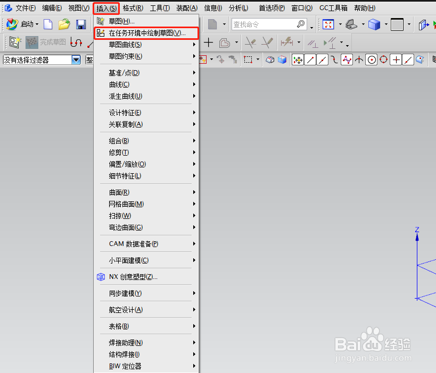This screenshot has width=436, height=373.
Task: Click the dashed rectangle selection icon
Action: 248,60
